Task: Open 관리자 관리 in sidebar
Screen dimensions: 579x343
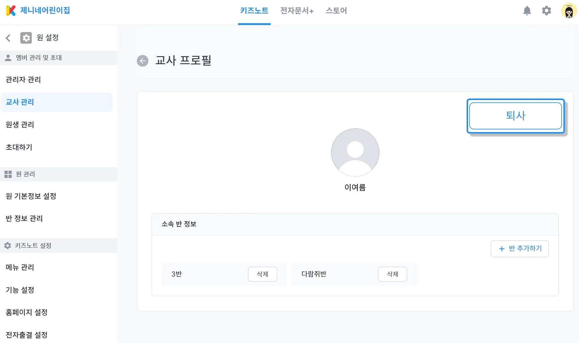Action: tap(23, 80)
